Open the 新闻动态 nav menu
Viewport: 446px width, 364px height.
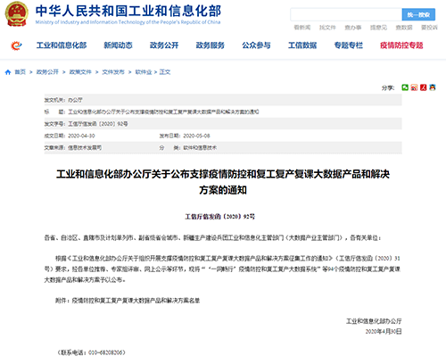tap(118, 45)
